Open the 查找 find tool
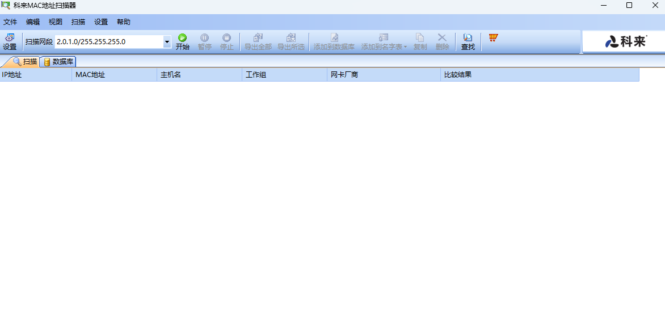Image resolution: width=665 pixels, height=332 pixels. [468, 42]
